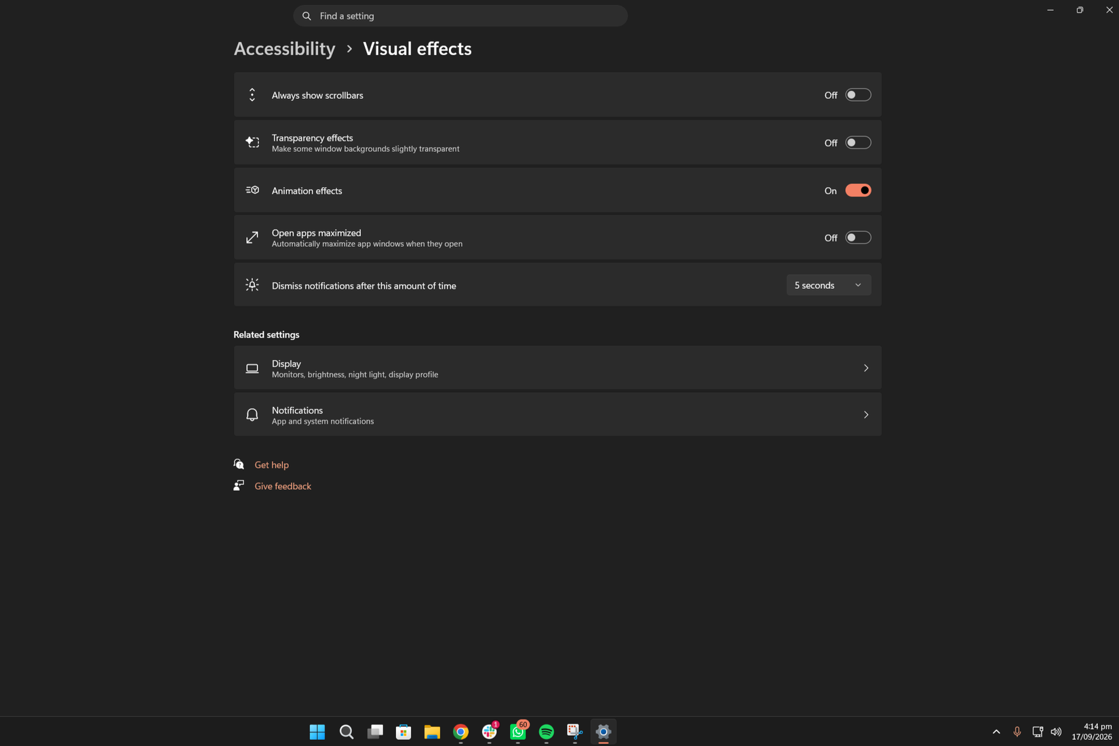Open Display related settings
The width and height of the screenshot is (1119, 746).
click(x=557, y=368)
